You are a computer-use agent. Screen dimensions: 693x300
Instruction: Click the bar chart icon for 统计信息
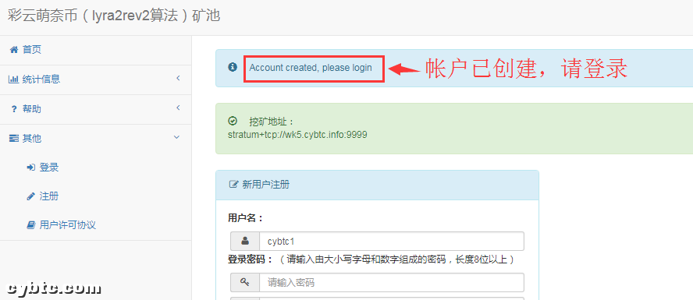14,79
